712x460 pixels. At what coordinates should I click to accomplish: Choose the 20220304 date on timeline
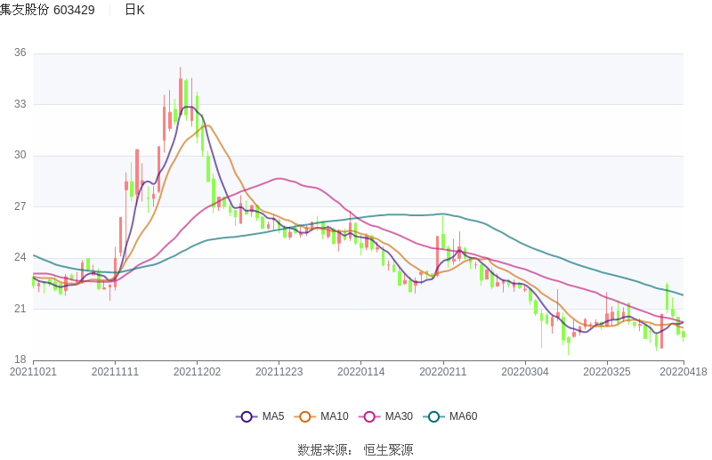pos(524,372)
